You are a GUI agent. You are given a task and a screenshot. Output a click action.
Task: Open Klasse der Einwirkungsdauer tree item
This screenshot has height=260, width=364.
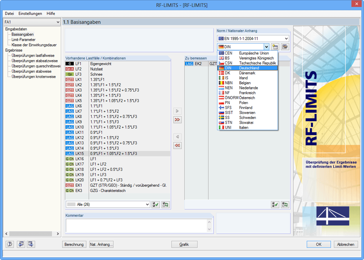pyautogui.click(x=34, y=45)
